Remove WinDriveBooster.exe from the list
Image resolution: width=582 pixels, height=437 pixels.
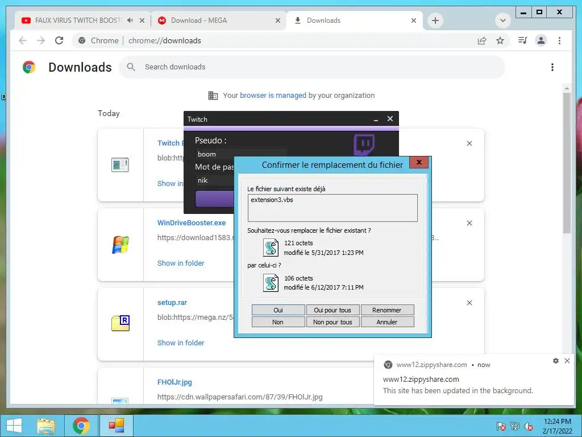[469, 223]
